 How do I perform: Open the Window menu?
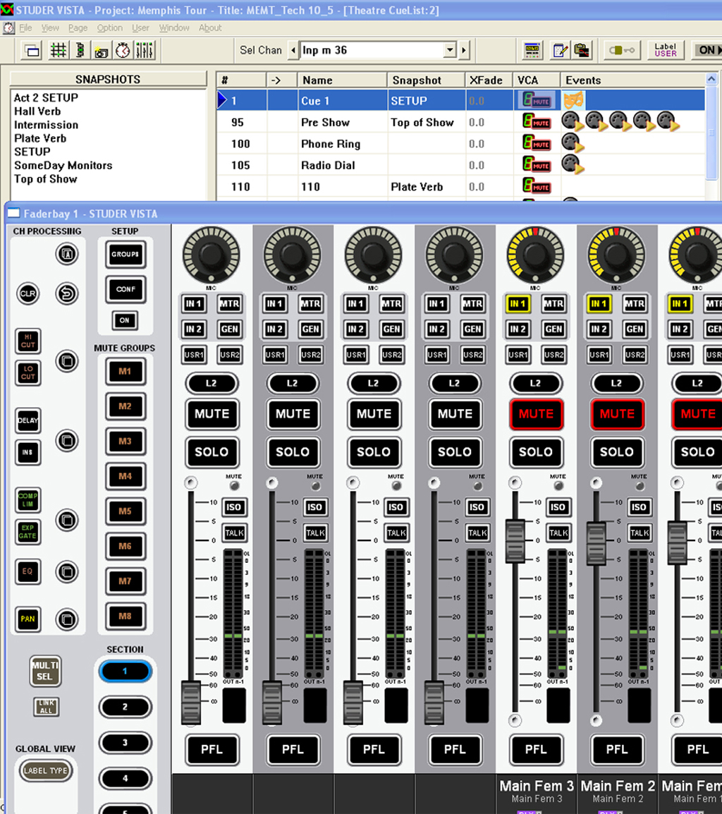[x=174, y=28]
